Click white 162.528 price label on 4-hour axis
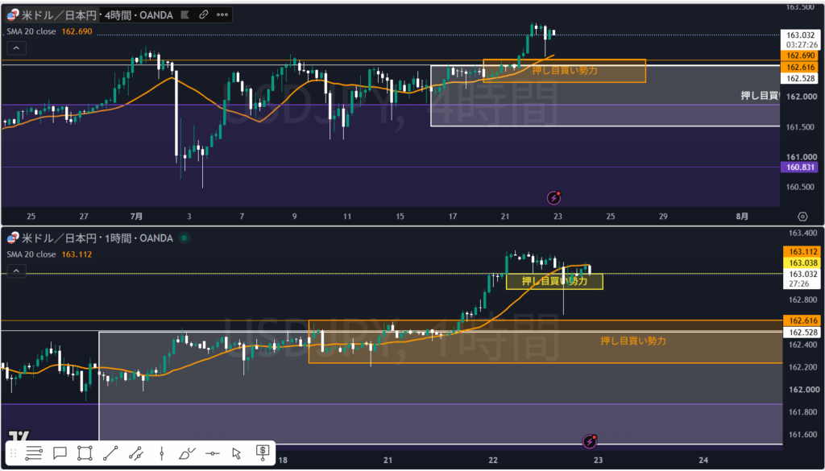This screenshot has width=825, height=471. click(801, 78)
